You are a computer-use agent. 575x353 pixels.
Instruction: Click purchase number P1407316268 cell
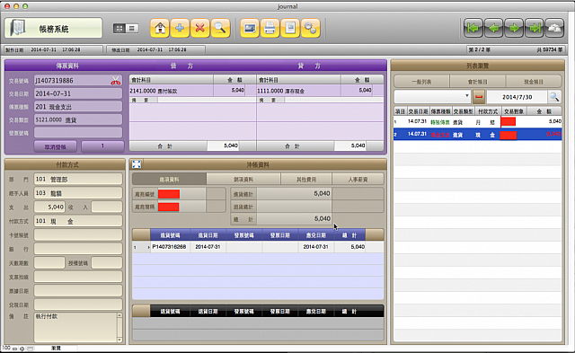click(x=170, y=247)
